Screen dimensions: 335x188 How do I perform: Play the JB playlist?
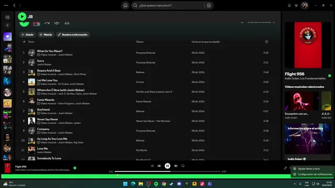point(22,17)
